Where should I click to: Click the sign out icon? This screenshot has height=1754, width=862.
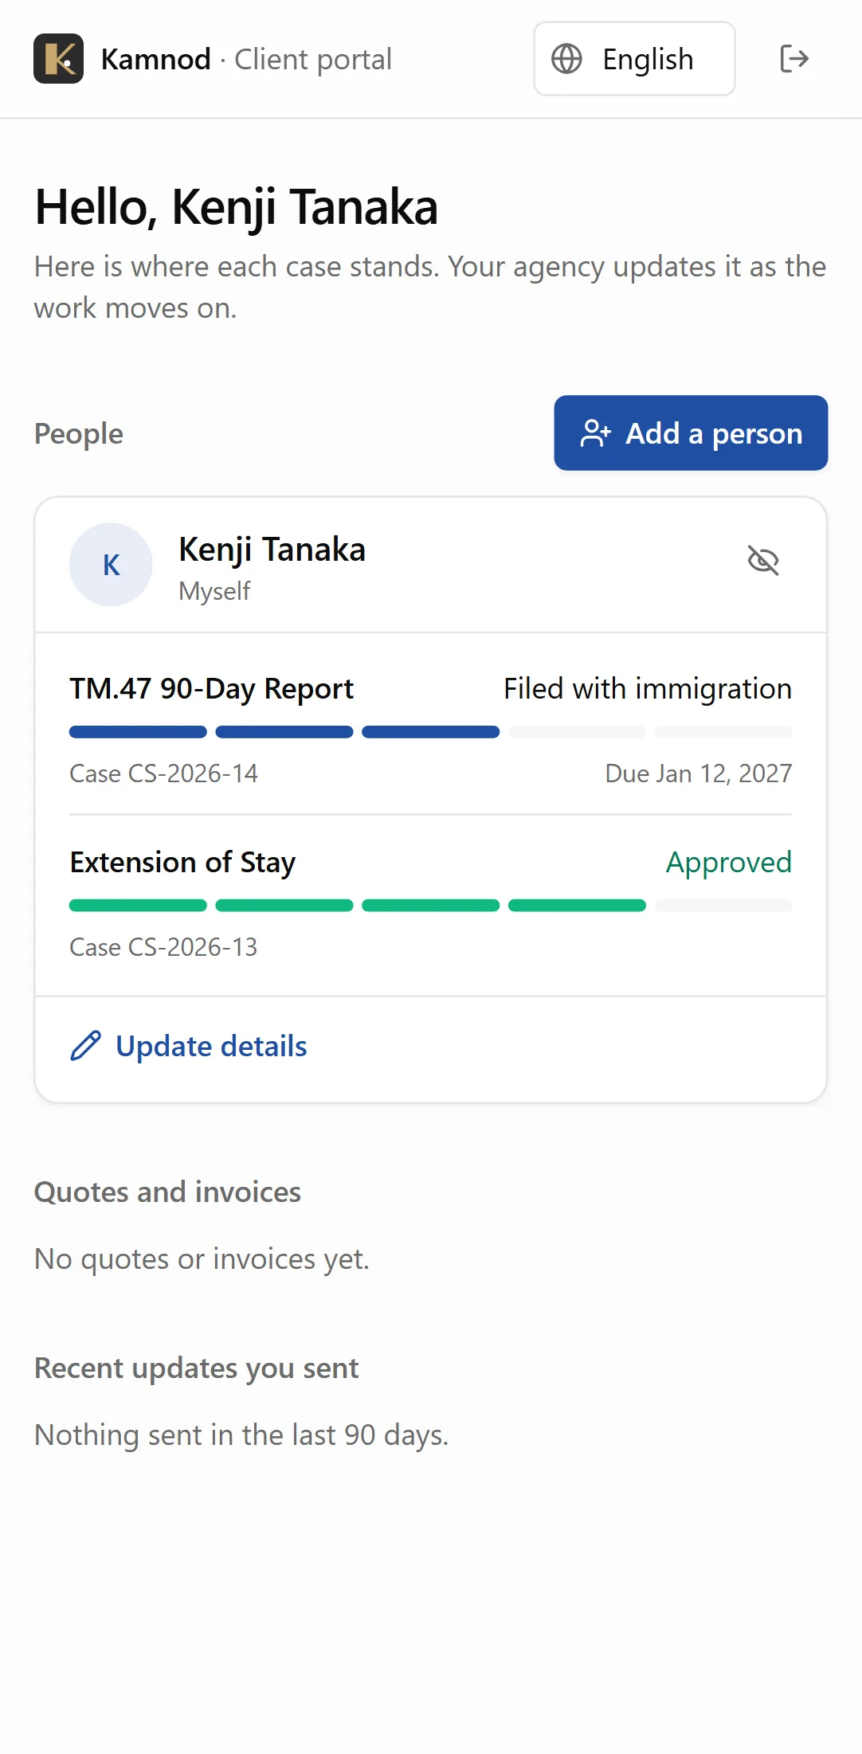click(794, 59)
